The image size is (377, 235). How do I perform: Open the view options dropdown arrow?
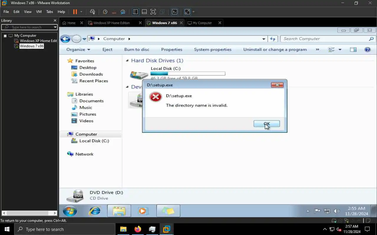pyautogui.click(x=340, y=50)
